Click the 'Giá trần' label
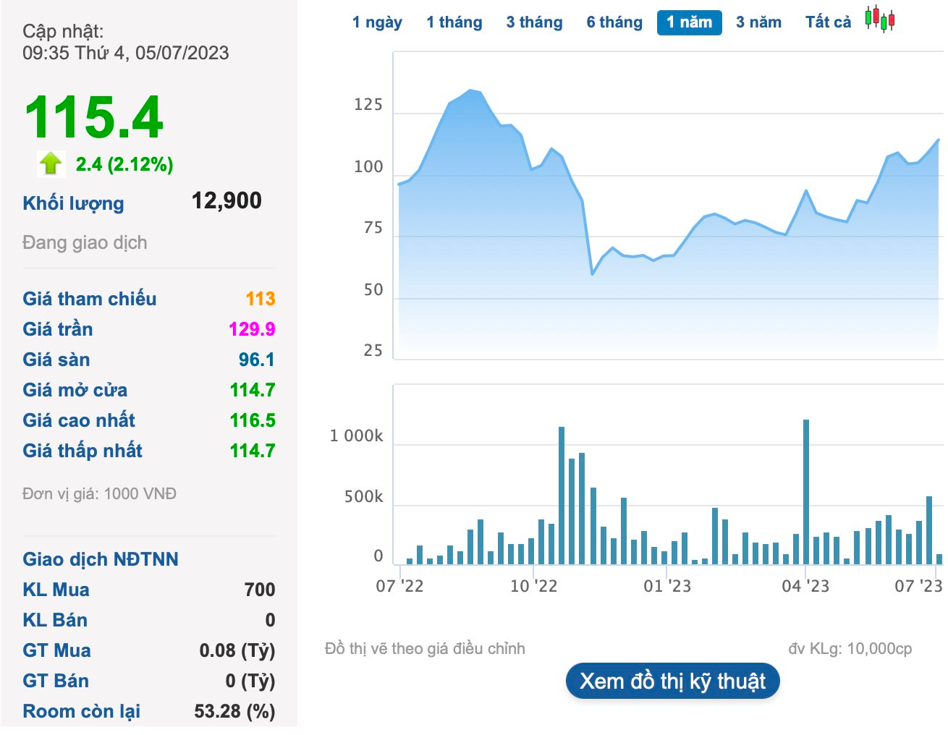This screenshot has height=735, width=948. pos(57,329)
